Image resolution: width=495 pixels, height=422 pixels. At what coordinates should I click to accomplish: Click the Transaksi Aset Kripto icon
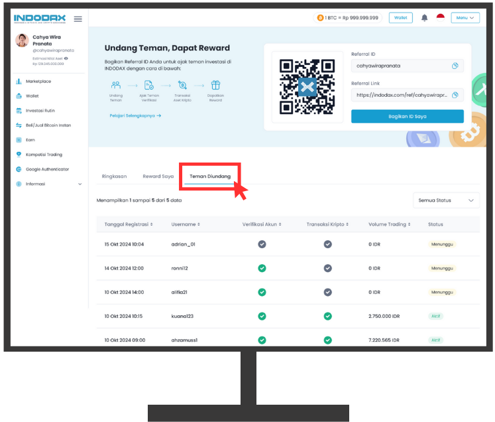(x=182, y=85)
